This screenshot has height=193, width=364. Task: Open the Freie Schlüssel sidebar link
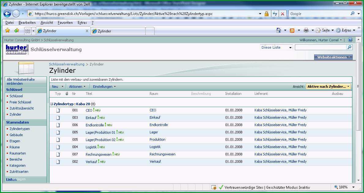pos(20,102)
